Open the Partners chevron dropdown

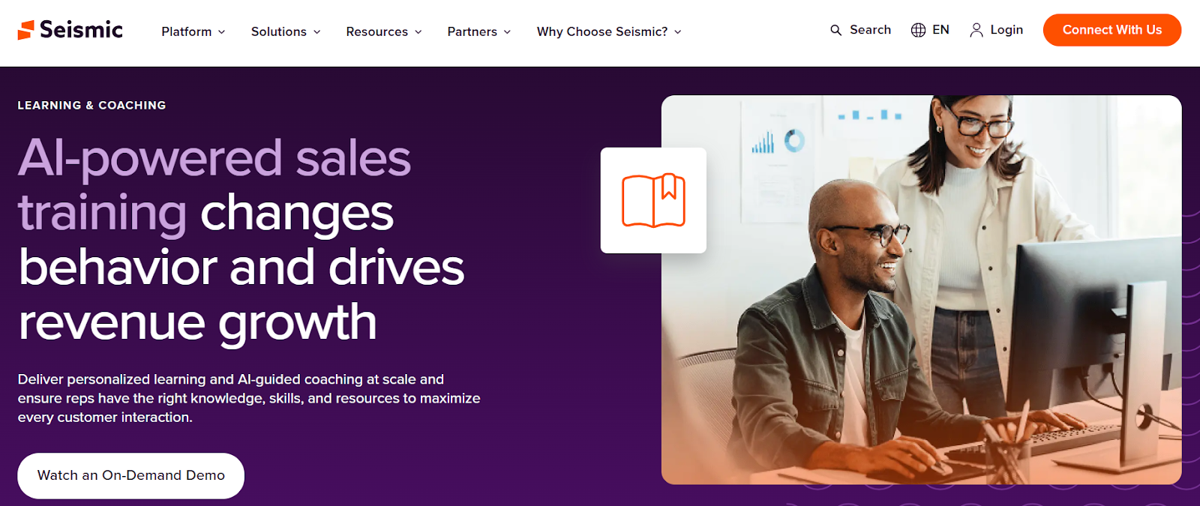[507, 32]
